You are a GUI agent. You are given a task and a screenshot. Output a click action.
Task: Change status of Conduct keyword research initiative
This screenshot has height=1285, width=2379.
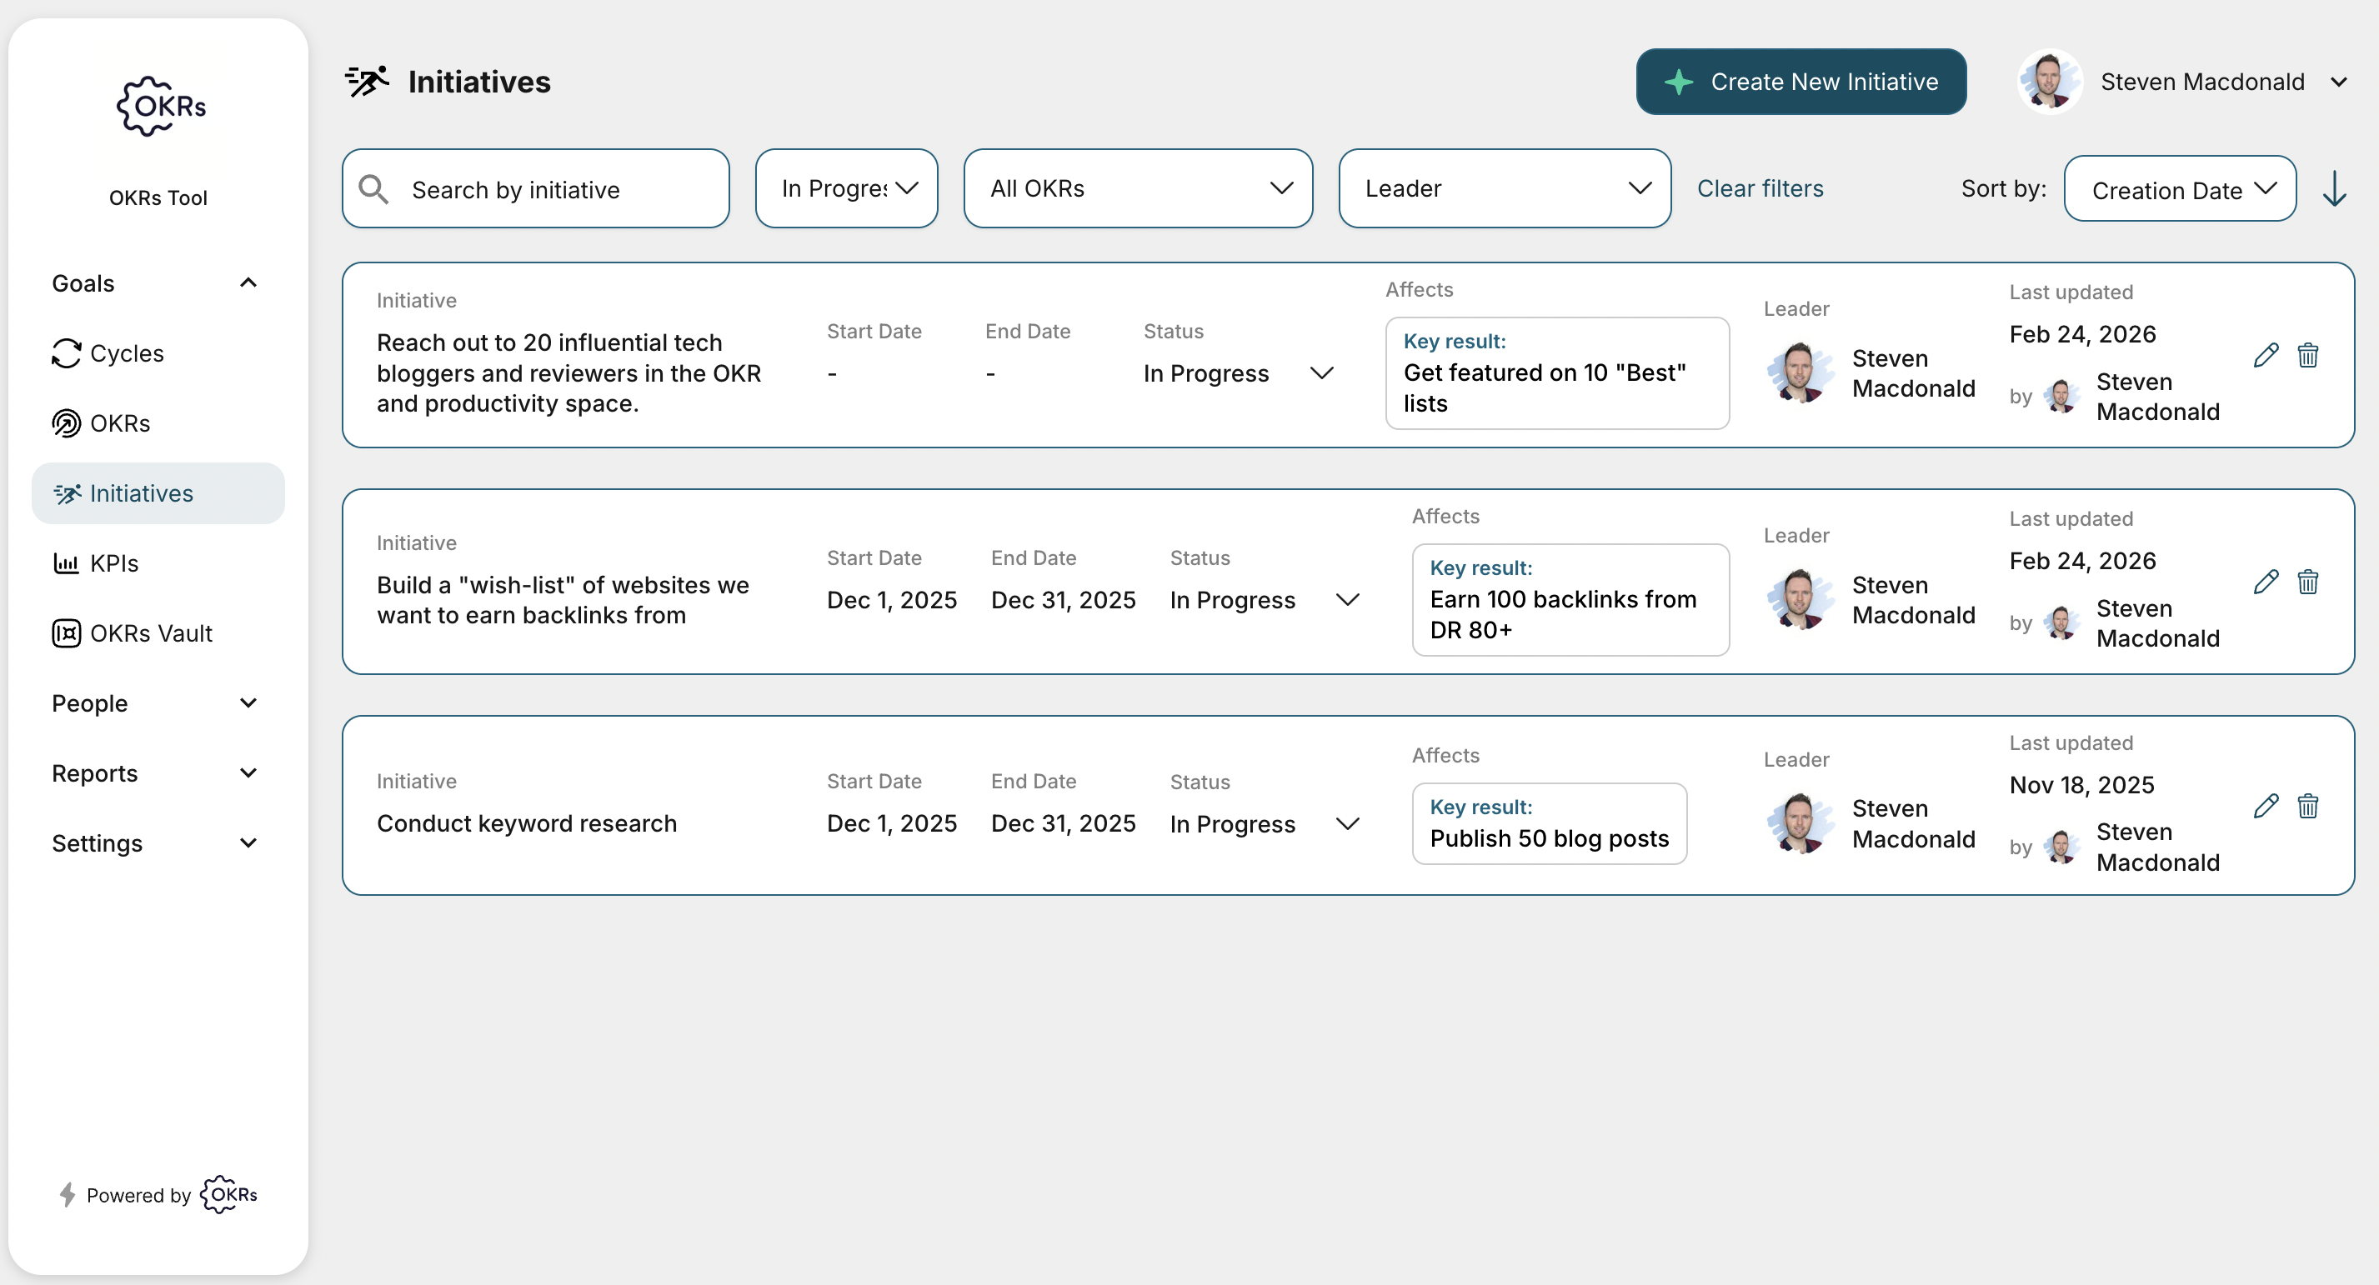pos(1264,823)
